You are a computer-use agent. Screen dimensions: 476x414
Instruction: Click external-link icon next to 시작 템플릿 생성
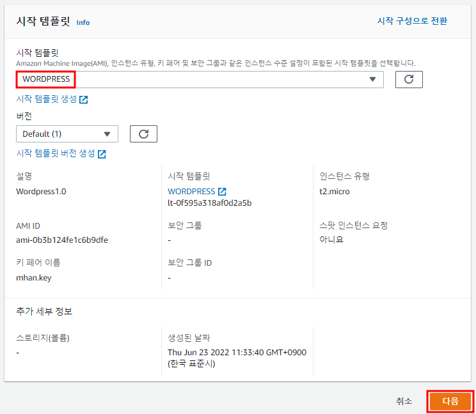pos(83,100)
